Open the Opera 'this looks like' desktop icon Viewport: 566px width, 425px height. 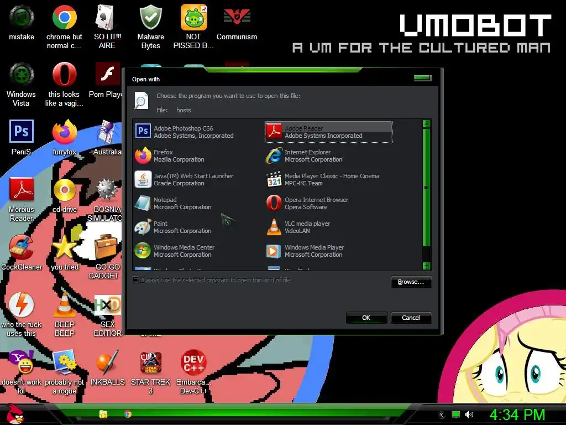64,85
